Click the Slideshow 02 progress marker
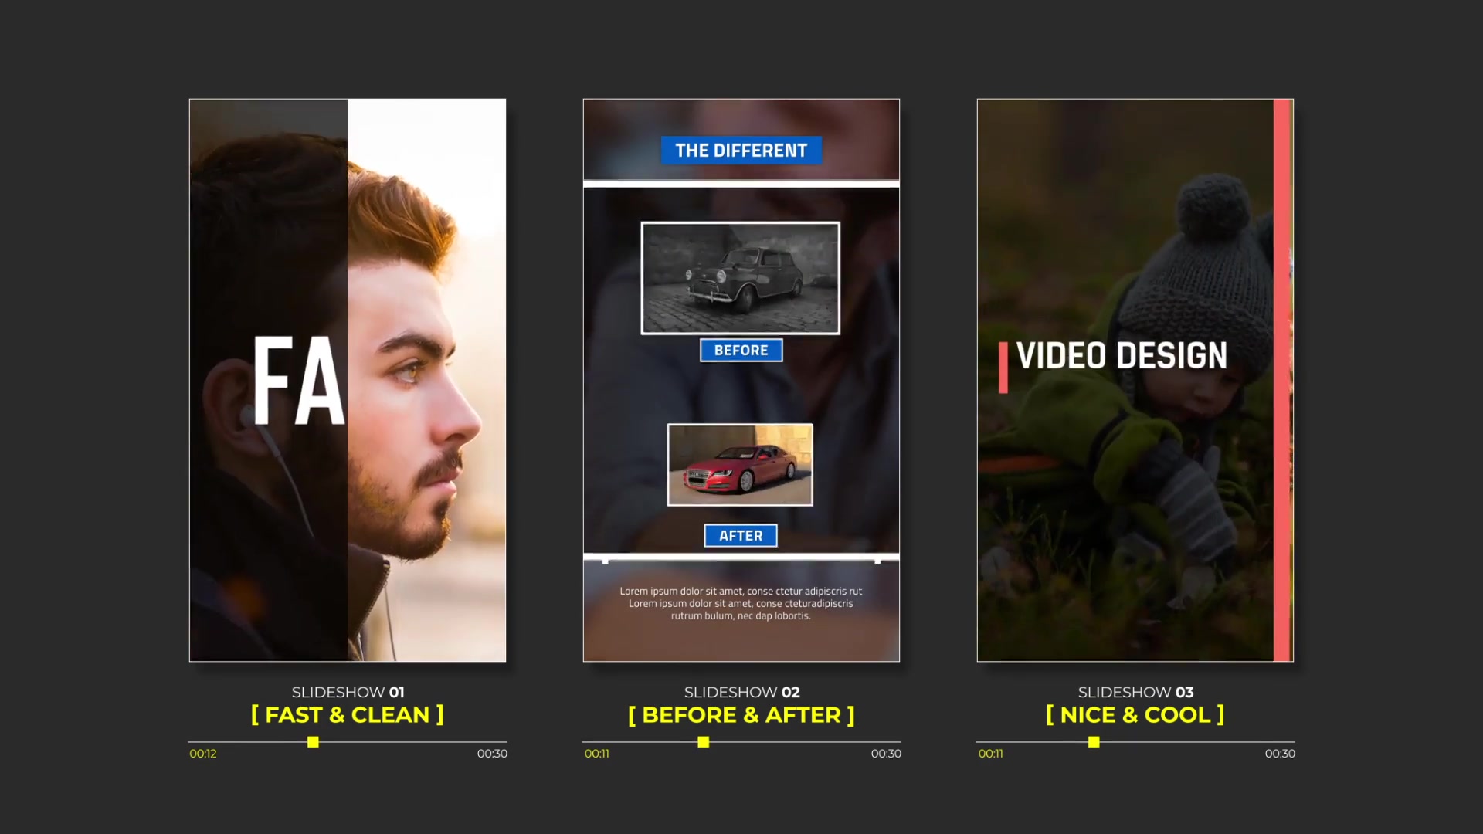The height and width of the screenshot is (834, 1483). (x=703, y=742)
